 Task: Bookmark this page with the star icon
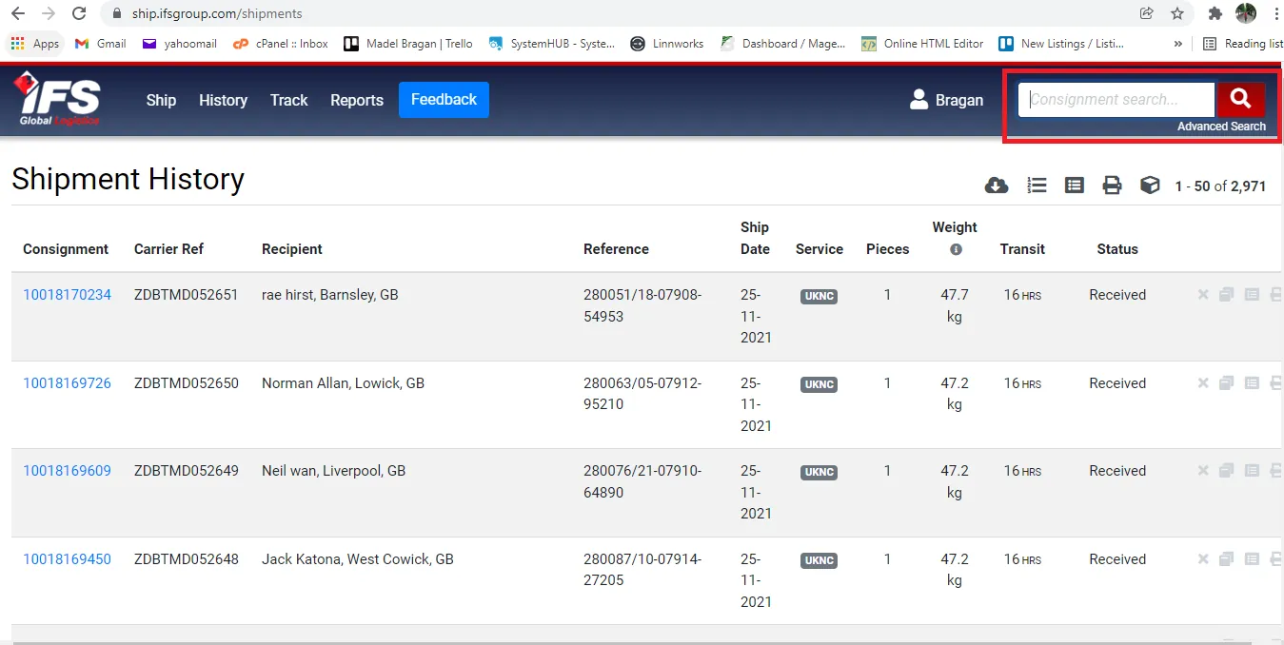click(1177, 13)
